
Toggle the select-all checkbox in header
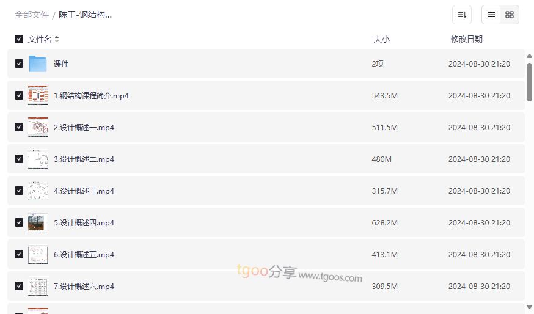[19, 39]
